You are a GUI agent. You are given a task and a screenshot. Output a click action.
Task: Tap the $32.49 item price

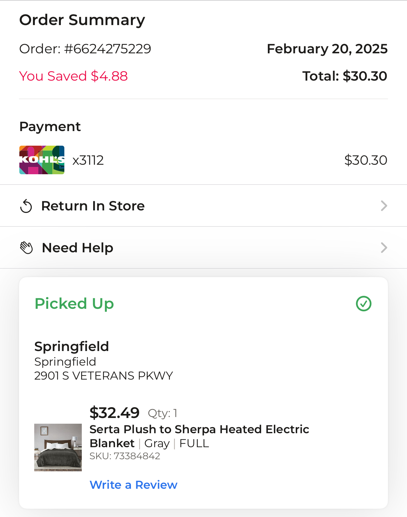[x=114, y=413]
